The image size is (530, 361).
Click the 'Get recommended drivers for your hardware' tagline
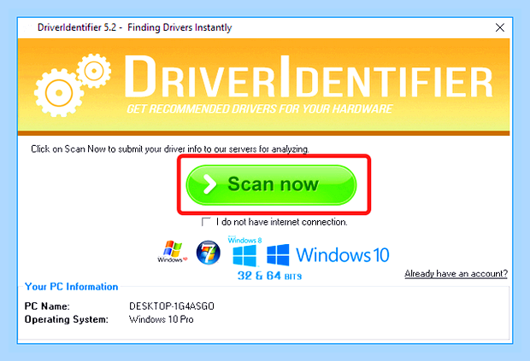(259, 109)
